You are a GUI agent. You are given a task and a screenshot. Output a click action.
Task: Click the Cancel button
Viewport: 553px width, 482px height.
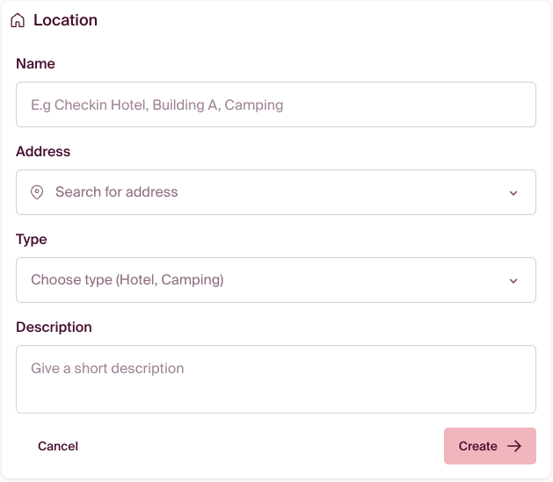(x=58, y=446)
